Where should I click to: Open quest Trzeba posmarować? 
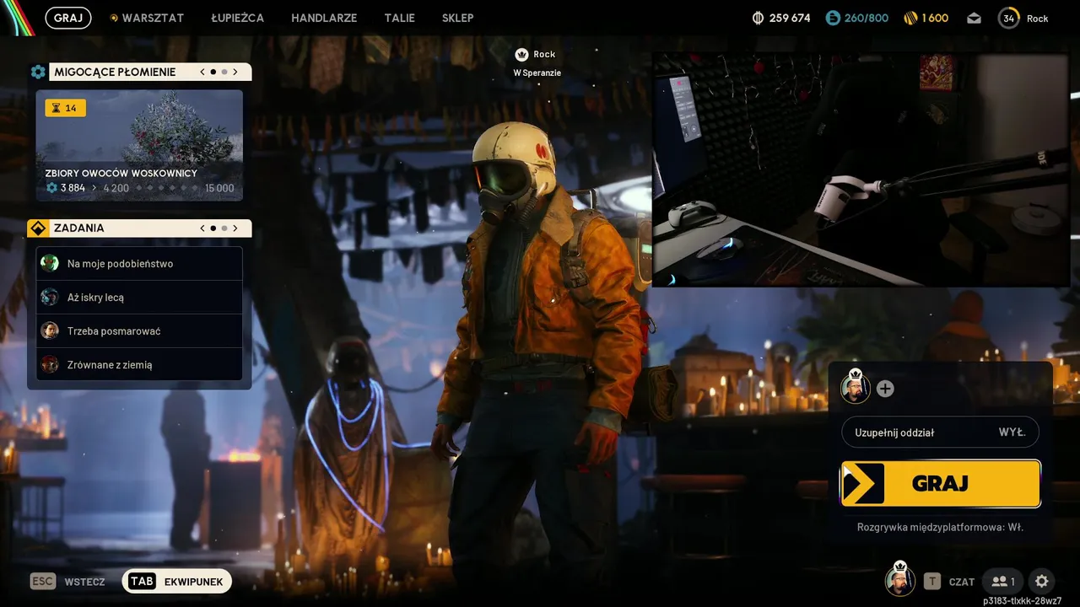(x=139, y=330)
